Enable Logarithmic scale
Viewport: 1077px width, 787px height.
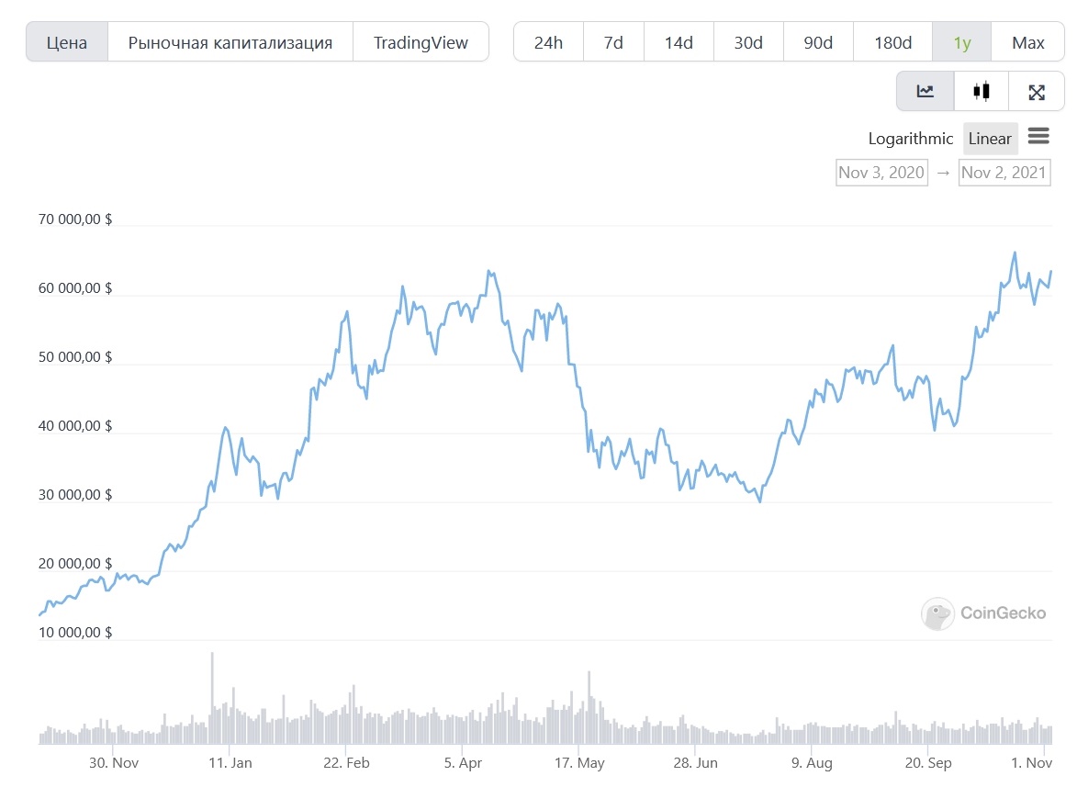pos(911,139)
